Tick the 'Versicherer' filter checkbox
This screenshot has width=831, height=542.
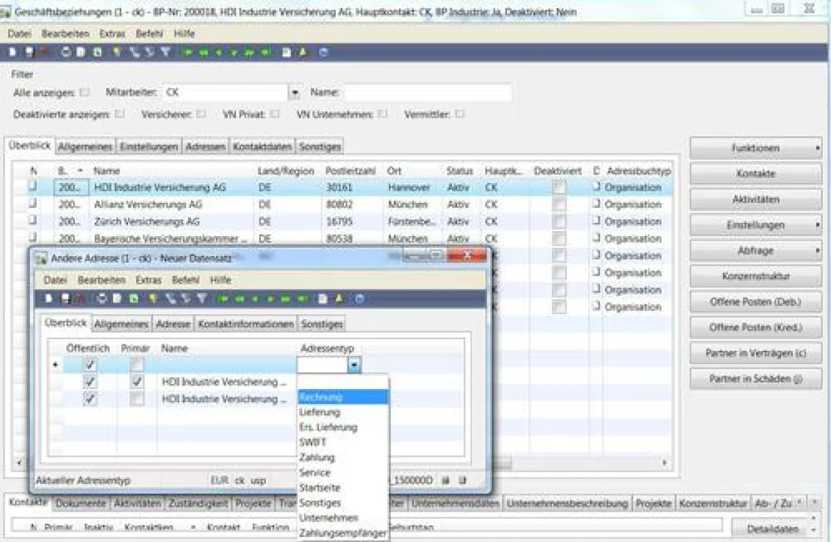coord(201,114)
